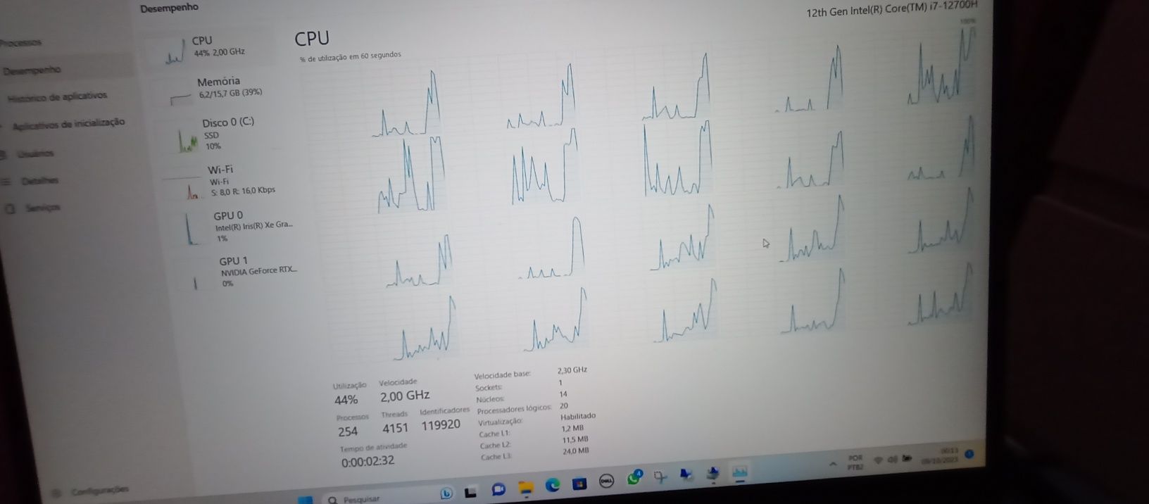Open the Processos page in the sidebar
Screen dimensions: 1149x504
point(21,43)
